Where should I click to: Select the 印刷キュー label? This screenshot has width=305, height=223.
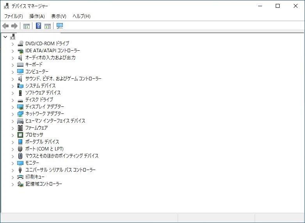pyautogui.click(x=35, y=177)
